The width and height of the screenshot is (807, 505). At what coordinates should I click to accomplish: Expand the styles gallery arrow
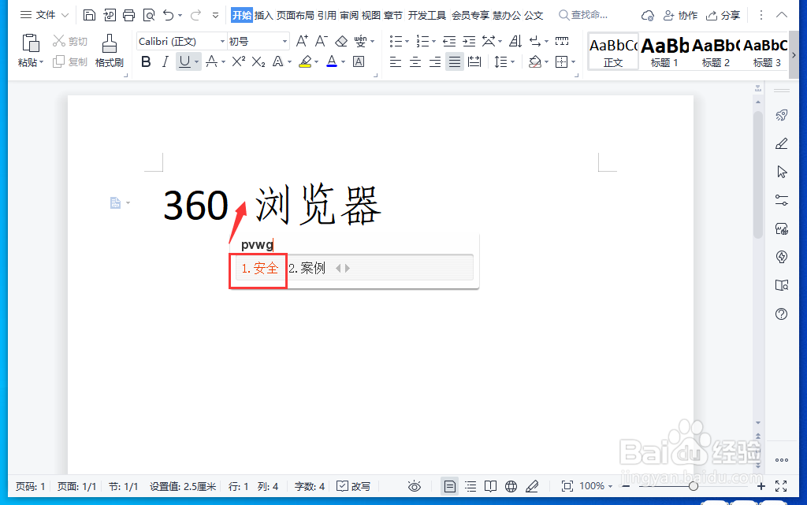[794, 54]
